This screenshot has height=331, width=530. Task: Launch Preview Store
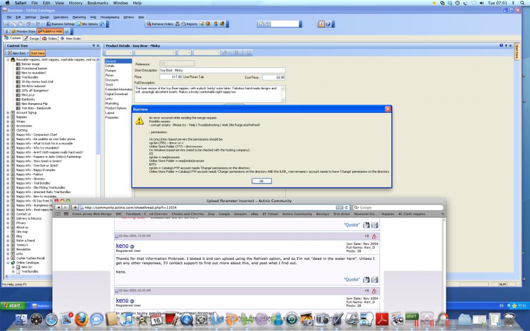21,32
